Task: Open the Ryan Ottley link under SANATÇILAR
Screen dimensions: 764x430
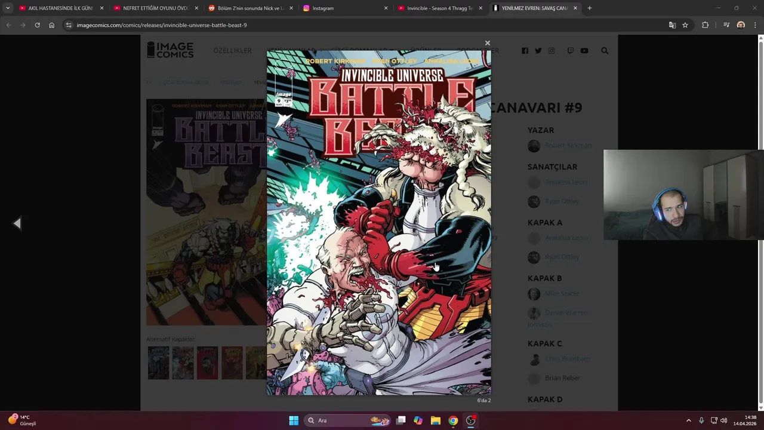Action: (x=562, y=201)
